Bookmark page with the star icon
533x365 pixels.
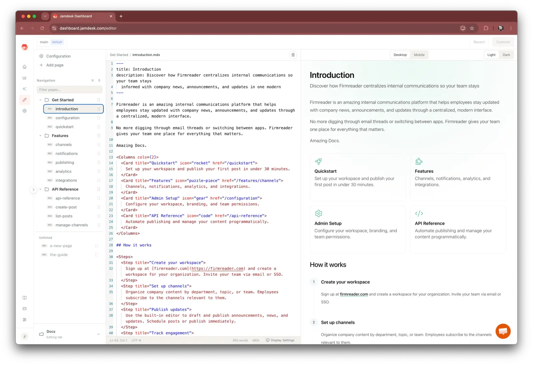(x=472, y=28)
